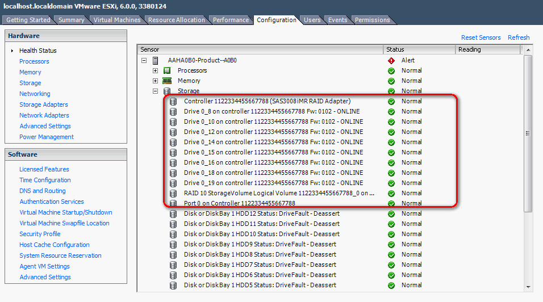The image size is (543, 302).
Task: Click disk icon beside Drive 0_19
Action: coord(173,183)
